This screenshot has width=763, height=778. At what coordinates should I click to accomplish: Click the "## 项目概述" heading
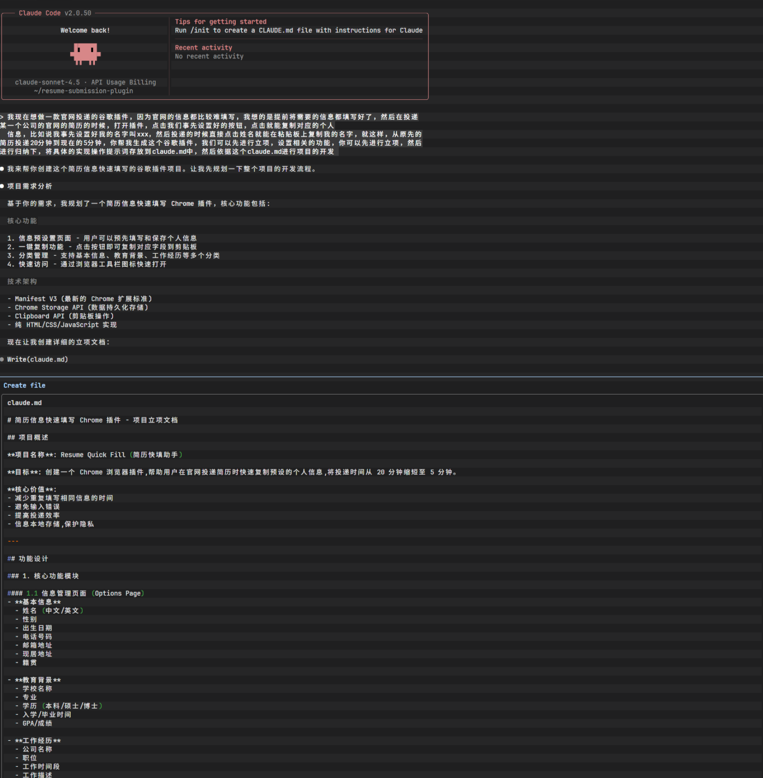click(28, 438)
